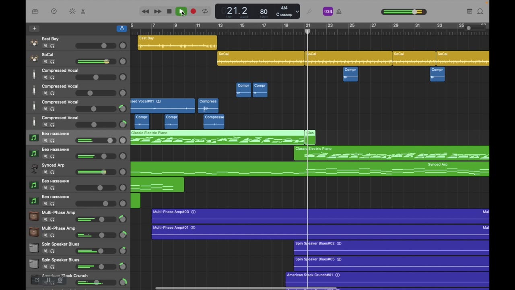Solo the Synced Arp track
The width and height of the screenshot is (515, 290).
(52, 172)
